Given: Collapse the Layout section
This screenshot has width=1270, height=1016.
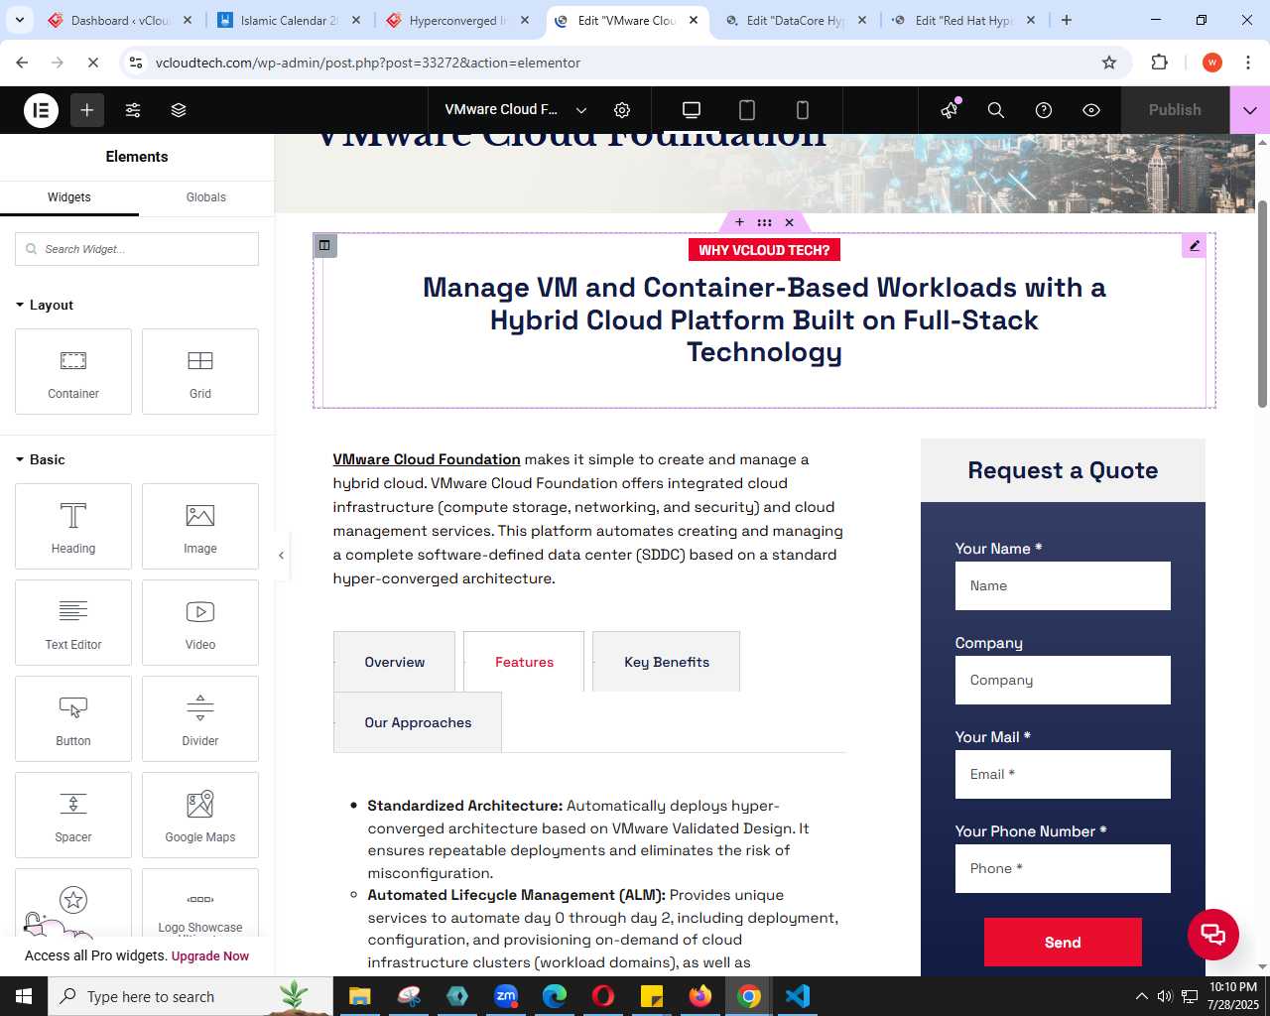Looking at the screenshot, I should coord(45,305).
